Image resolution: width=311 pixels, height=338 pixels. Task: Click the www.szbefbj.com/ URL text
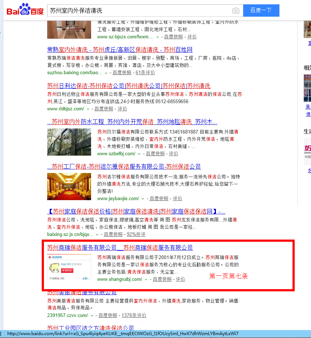(116, 154)
